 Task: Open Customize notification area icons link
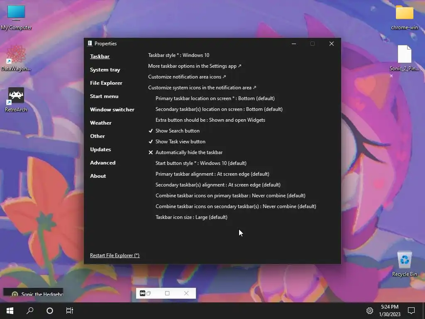[x=187, y=77]
